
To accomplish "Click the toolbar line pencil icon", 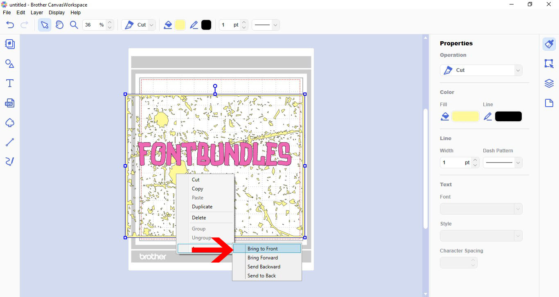I will click(x=194, y=25).
